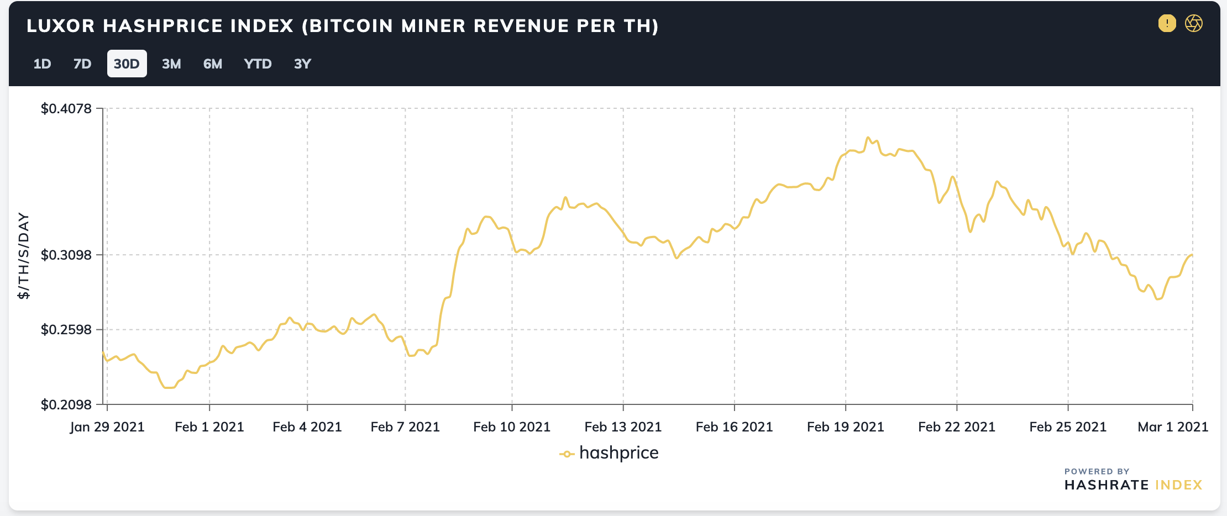Click the Mar 1 2021 axis label
Image resolution: width=1227 pixels, height=516 pixels.
point(1173,427)
